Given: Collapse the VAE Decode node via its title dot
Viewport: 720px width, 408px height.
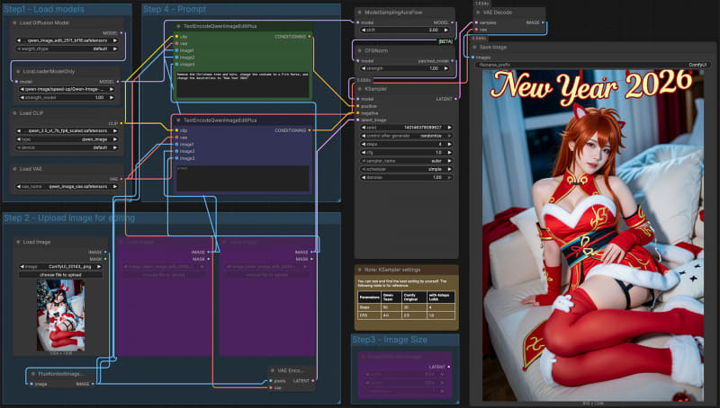Looking at the screenshot, I should tap(478, 13).
